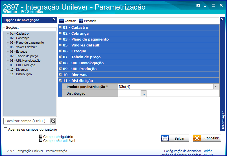
Task: Select 01 - Cadastro in Seções tree
Action: click(x=19, y=34)
